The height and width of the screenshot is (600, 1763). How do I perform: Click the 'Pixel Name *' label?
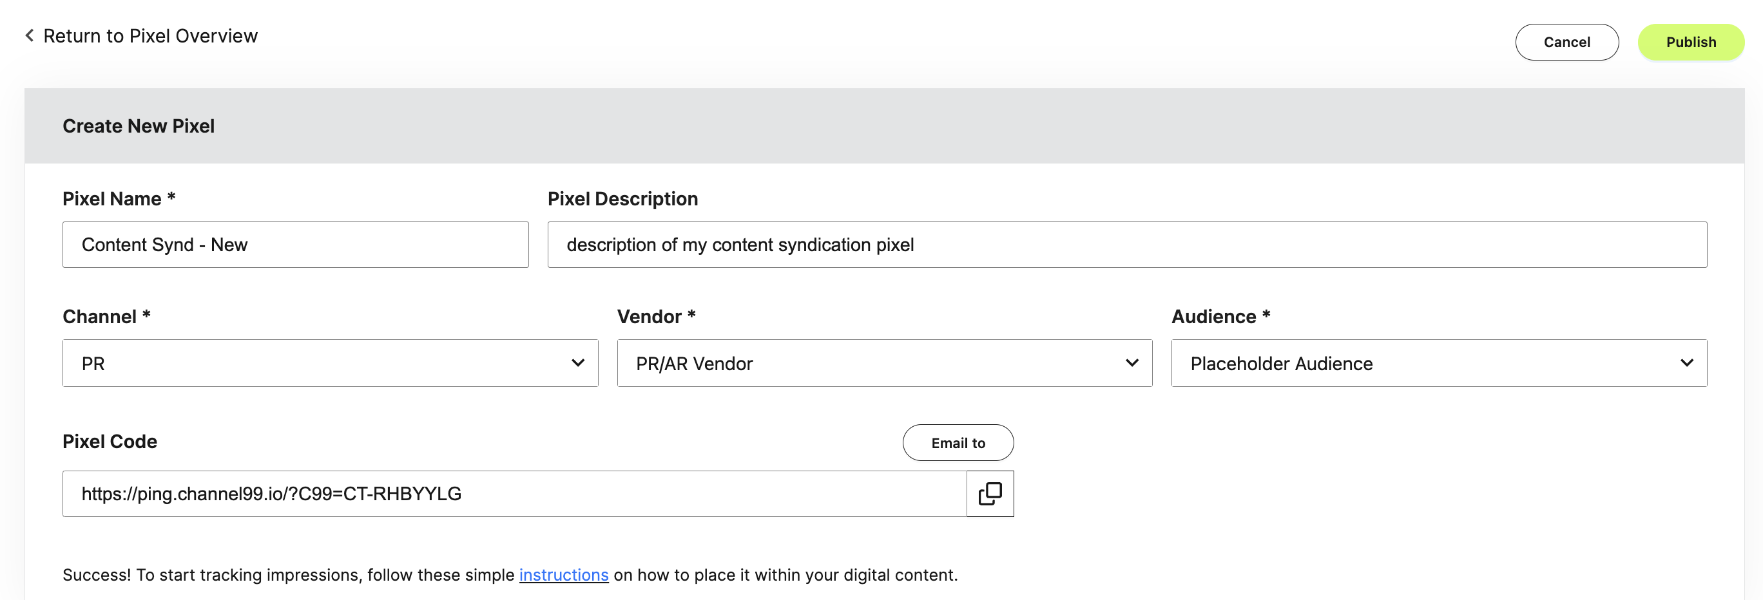coord(119,198)
